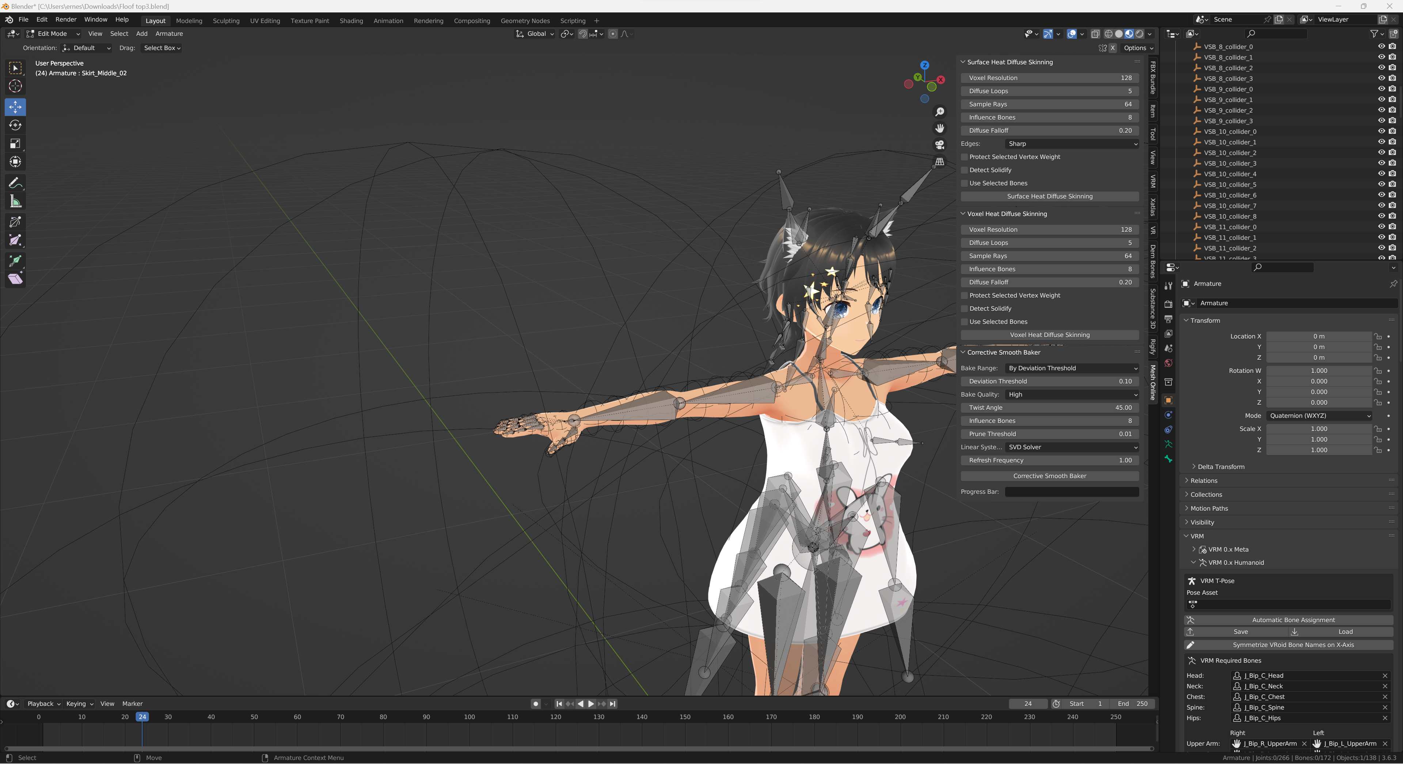This screenshot has height=764, width=1403.
Task: Hide VSB_8_collider_0 with its eye icon
Action: 1381,47
